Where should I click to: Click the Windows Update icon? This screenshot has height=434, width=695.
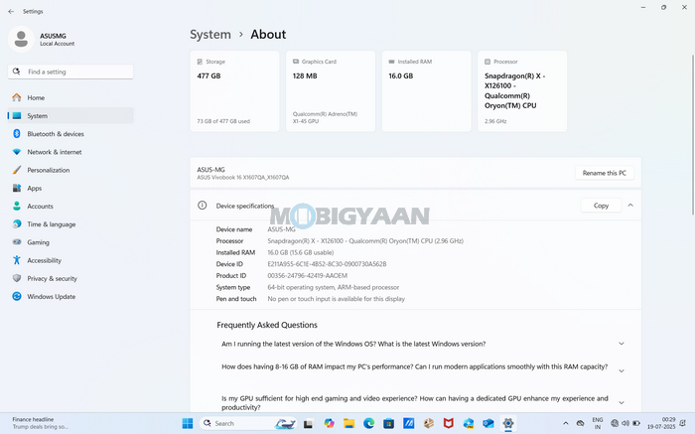click(x=17, y=297)
